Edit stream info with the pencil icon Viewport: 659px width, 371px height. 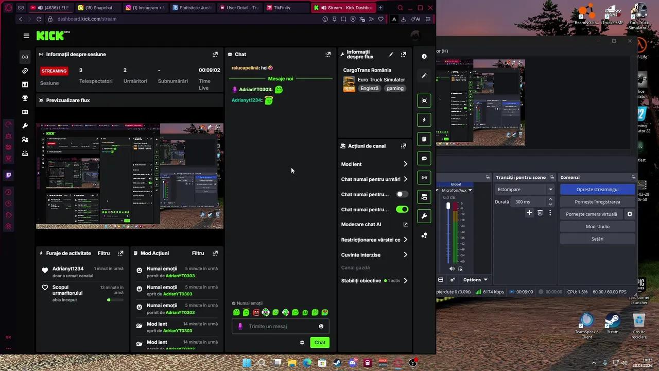(391, 54)
